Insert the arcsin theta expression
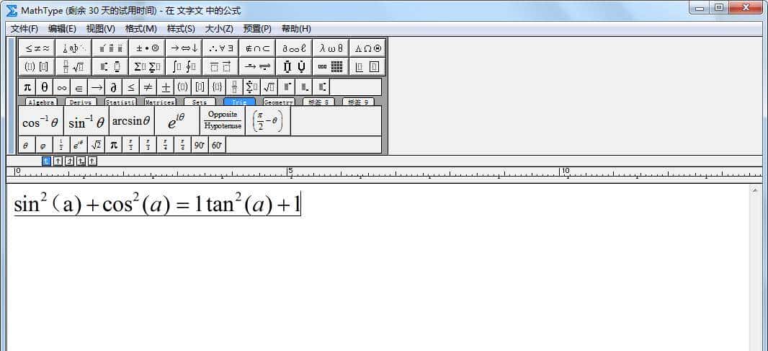The height and width of the screenshot is (351, 768). [x=131, y=121]
